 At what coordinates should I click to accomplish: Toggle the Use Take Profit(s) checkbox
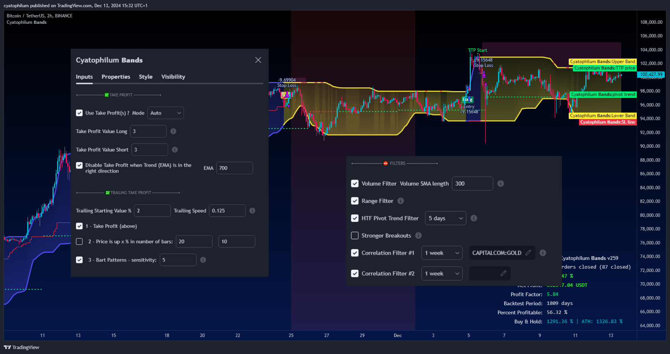[79, 113]
